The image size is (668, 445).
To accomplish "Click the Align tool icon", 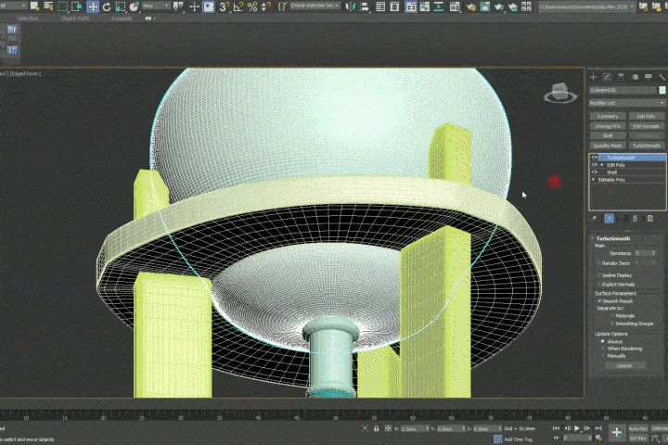I will (365, 6).
